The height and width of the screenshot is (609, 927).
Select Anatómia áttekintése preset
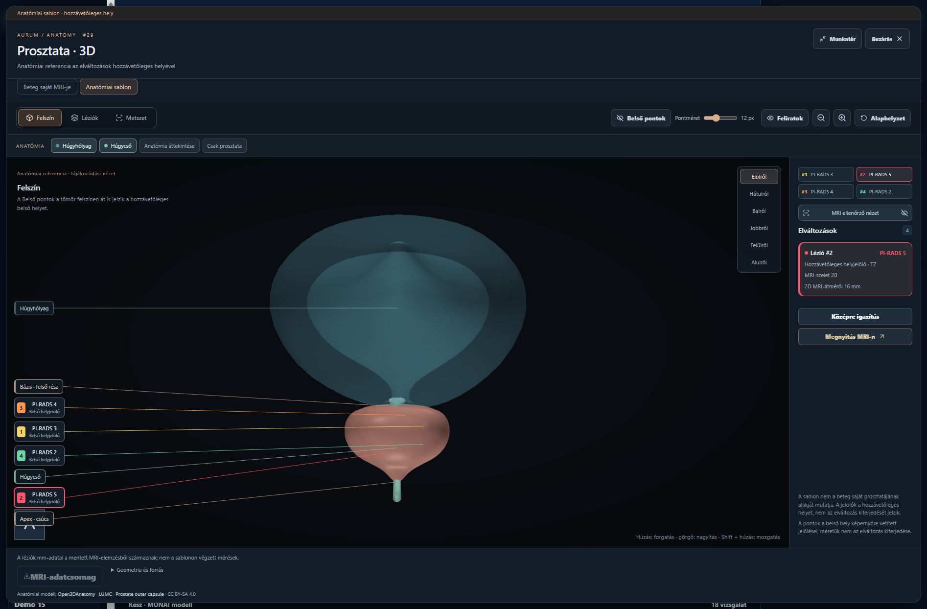click(x=169, y=146)
